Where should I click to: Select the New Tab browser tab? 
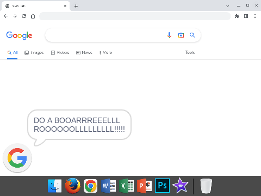[35, 6]
